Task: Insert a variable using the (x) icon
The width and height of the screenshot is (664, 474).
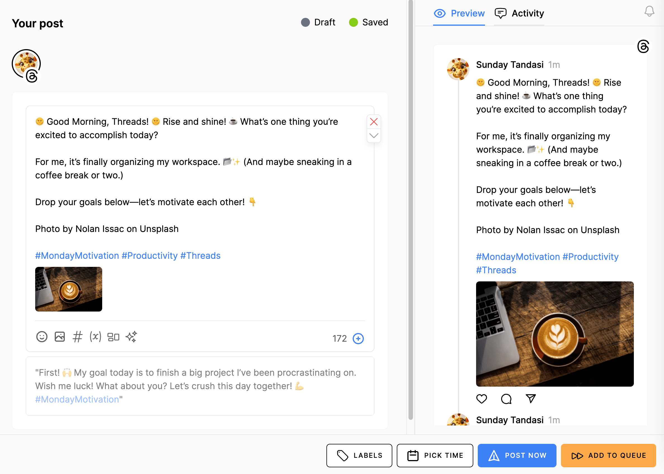Action: click(x=95, y=337)
